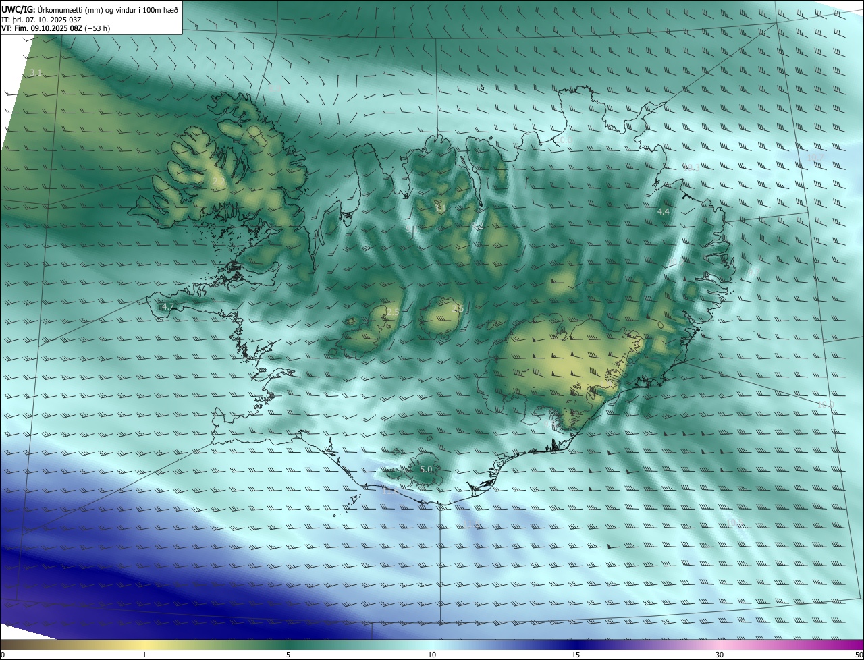Click the '15' tick label on colour scale

576,655
